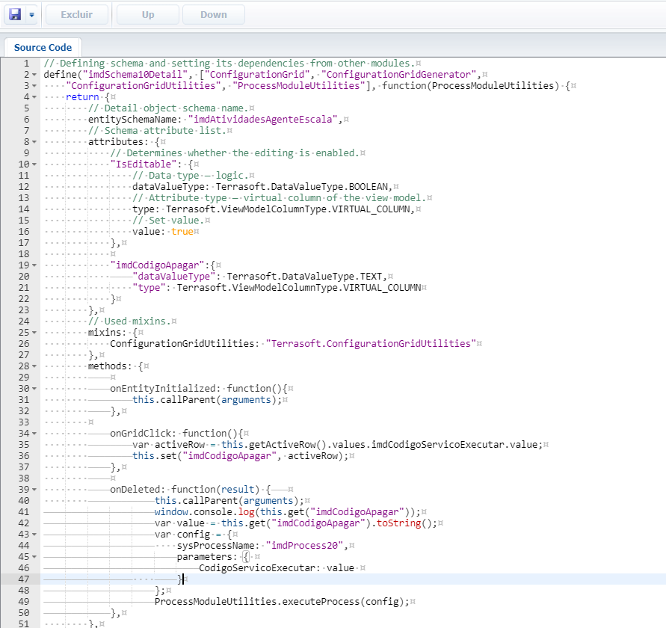Screen dimensions: 666x628
Task: Click "Terrasoft.ConfigurationGridUtilities" string on line 26
Action: pos(371,344)
